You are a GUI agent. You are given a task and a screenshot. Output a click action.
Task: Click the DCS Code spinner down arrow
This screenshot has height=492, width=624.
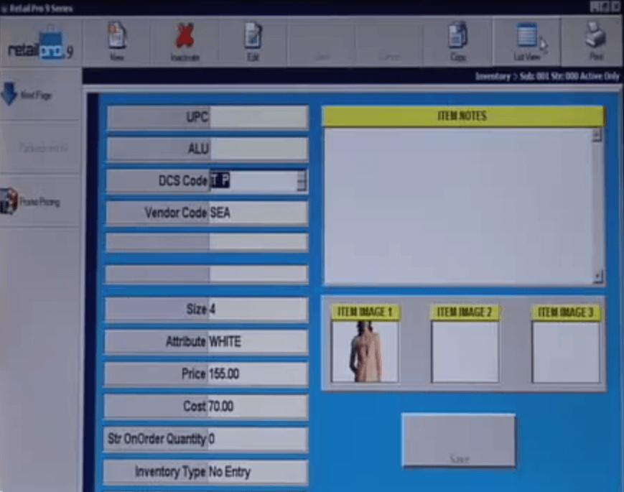tap(302, 185)
